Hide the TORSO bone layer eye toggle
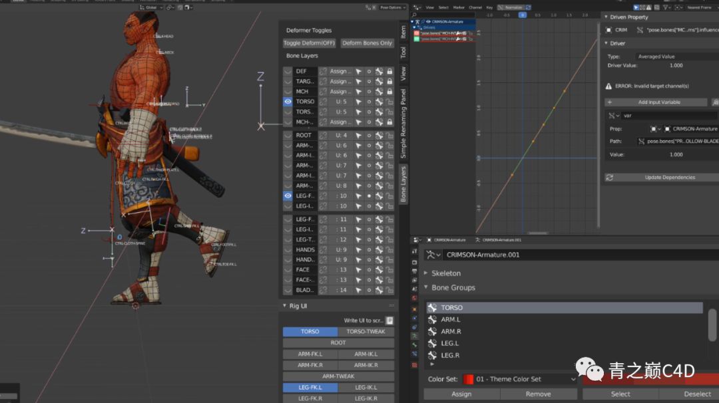 click(288, 102)
